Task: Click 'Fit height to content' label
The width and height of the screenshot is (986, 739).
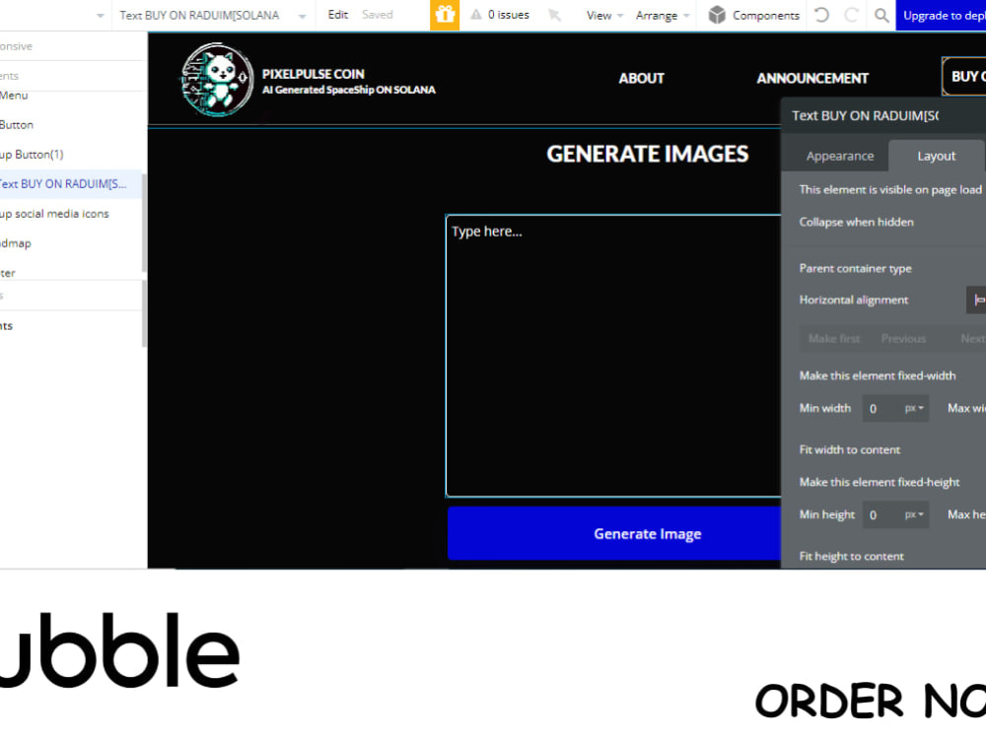Action: pos(852,556)
